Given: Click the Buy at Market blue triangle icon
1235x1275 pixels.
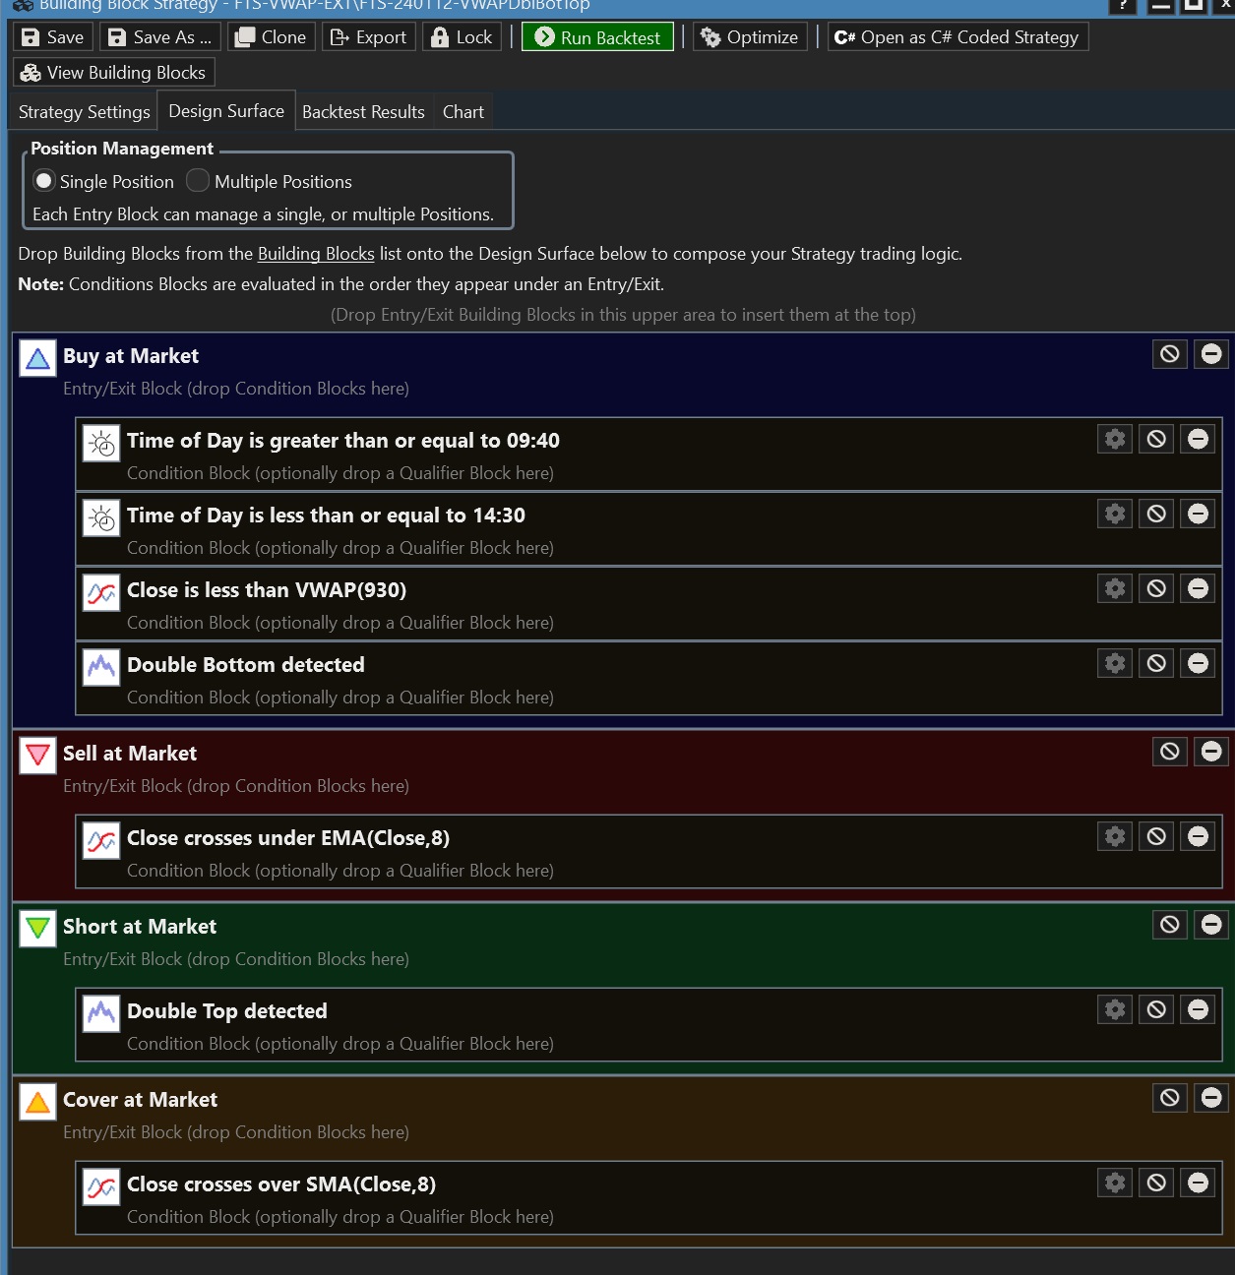Looking at the screenshot, I should 37,358.
